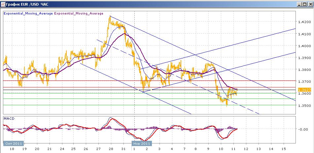This screenshot has height=153, width=314.
Task: Click date 19 on the time axis
Action: (24, 149)
